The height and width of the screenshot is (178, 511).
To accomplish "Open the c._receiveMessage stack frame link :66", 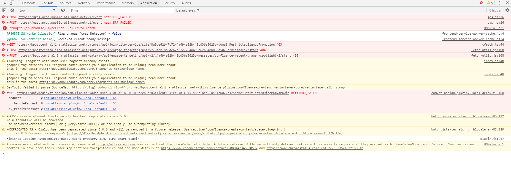I will click(80, 109).
